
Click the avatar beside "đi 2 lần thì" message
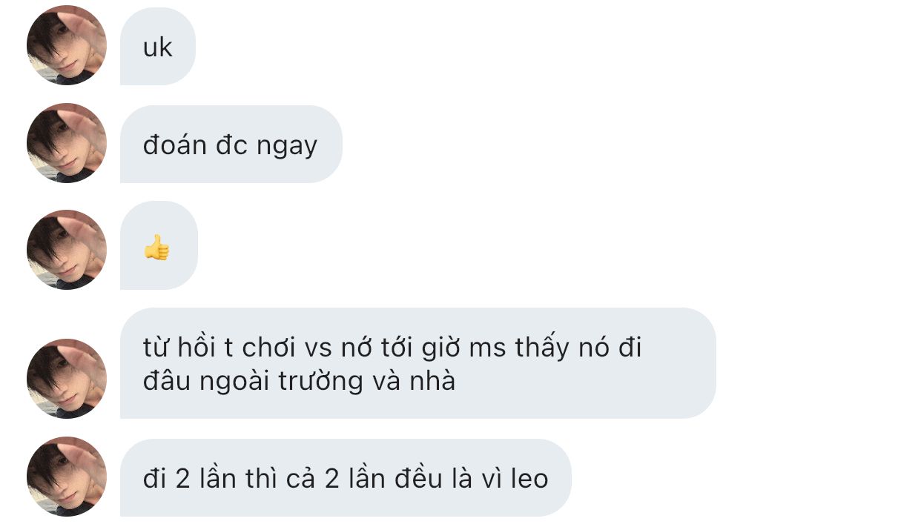point(67,477)
